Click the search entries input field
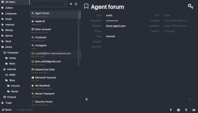198x113 pixels. pyautogui.click(x=49, y=4)
